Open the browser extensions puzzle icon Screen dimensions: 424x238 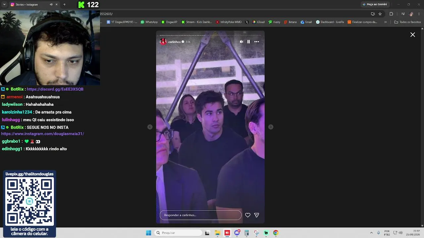coord(391,14)
